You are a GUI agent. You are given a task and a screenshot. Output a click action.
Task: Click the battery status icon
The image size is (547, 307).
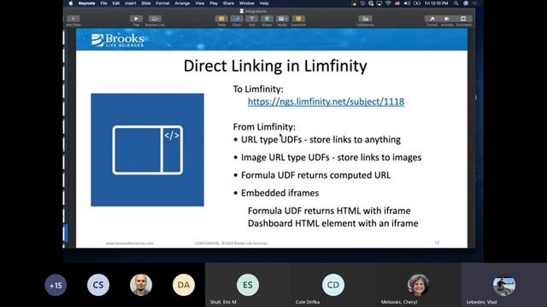(417, 3)
